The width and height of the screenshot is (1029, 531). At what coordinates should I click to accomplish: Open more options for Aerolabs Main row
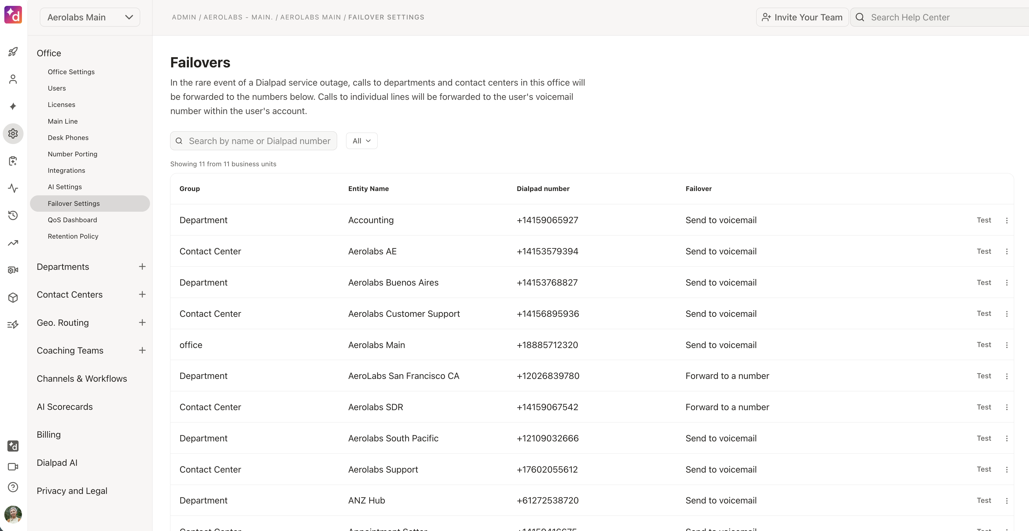coord(1007,345)
